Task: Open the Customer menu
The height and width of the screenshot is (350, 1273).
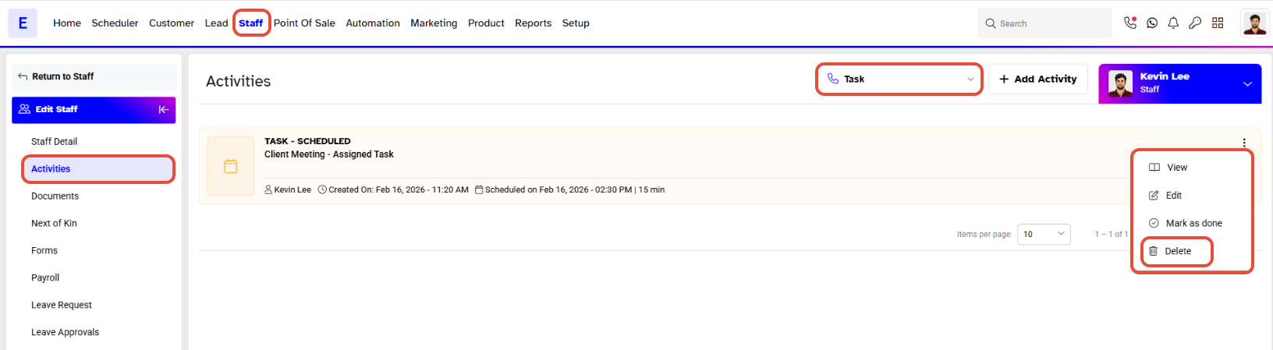Action: pyautogui.click(x=172, y=23)
